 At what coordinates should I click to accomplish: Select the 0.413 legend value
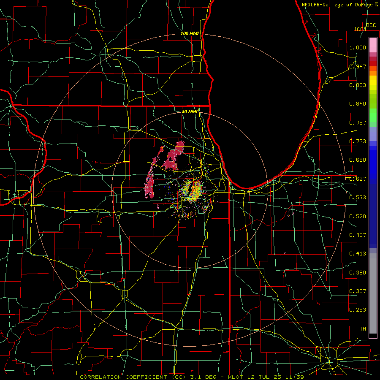click(x=358, y=254)
